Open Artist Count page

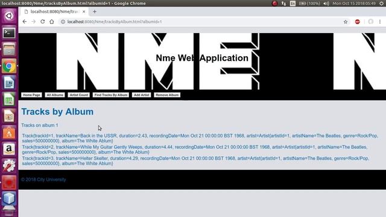pos(79,95)
